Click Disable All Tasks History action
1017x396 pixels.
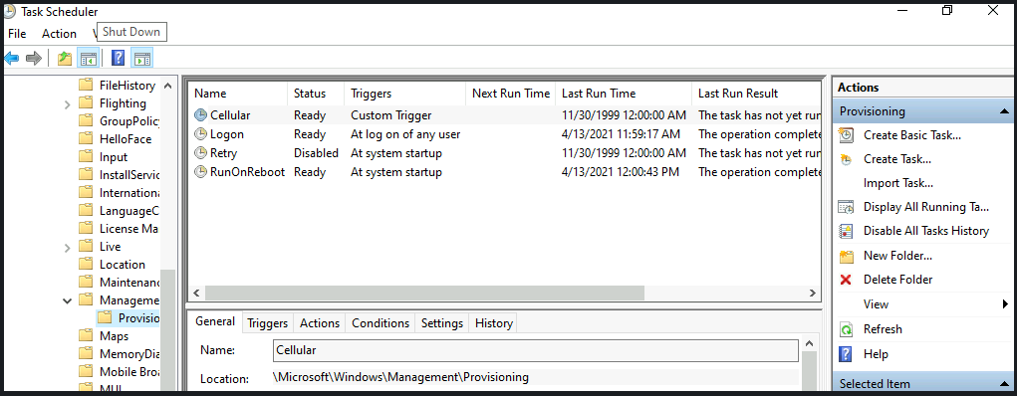(x=926, y=232)
